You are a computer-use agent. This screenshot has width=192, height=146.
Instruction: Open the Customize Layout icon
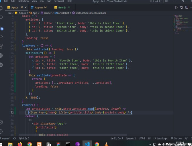point(167,1)
